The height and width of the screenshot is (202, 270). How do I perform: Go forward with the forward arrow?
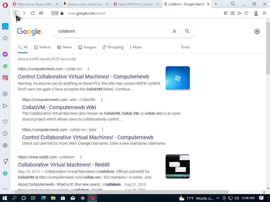coord(24,13)
